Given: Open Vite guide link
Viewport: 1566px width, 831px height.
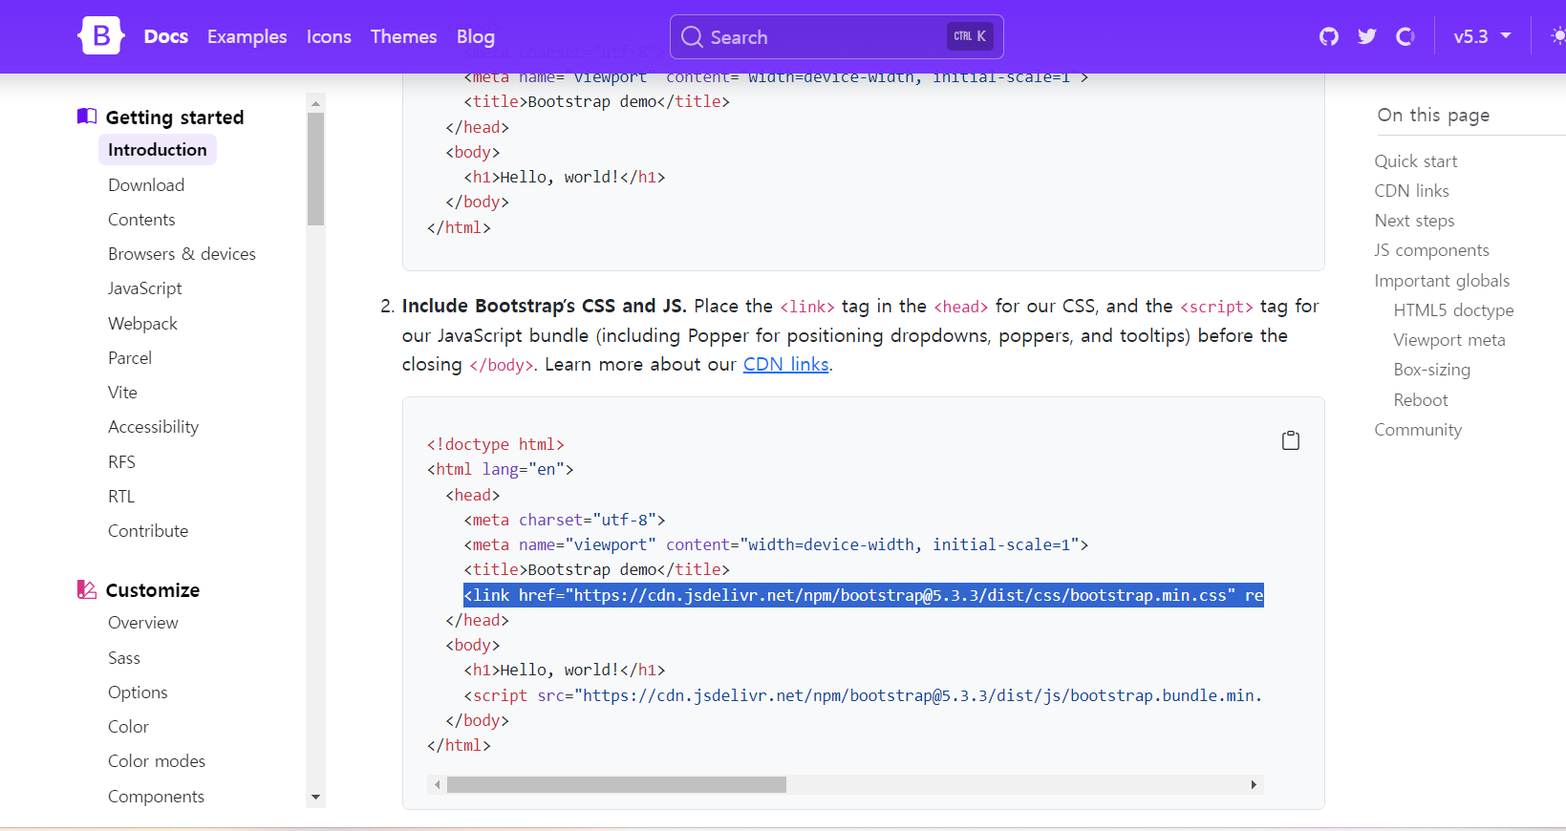Looking at the screenshot, I should (122, 393).
